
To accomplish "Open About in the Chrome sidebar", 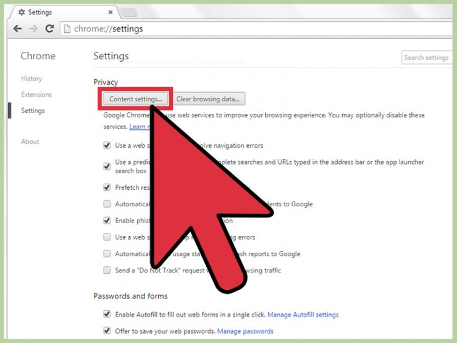I will [x=30, y=142].
